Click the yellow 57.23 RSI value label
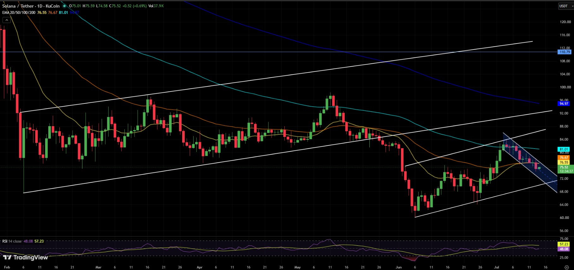The width and height of the screenshot is (574, 270). tap(564, 244)
